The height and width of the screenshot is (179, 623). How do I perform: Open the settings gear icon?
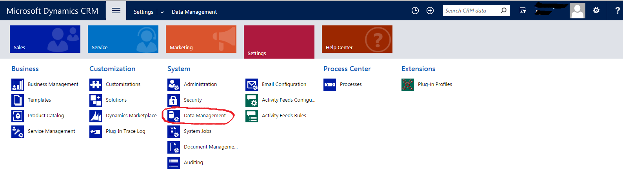[x=596, y=11]
